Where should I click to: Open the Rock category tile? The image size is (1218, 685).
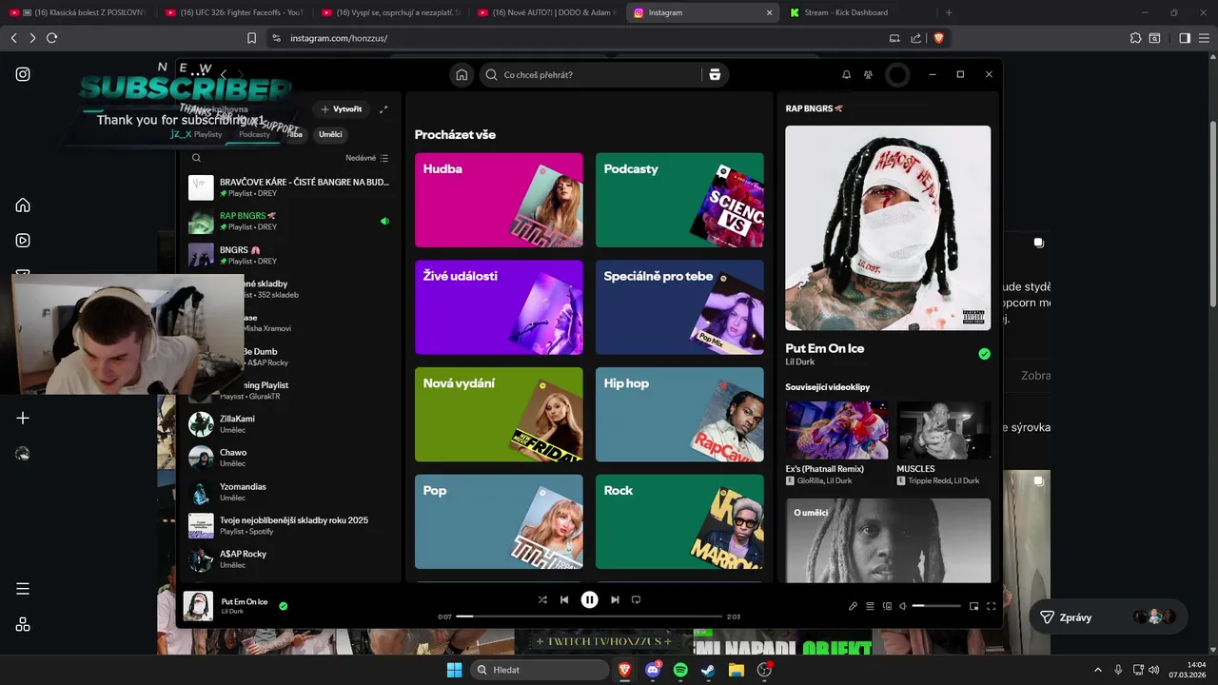coord(679,521)
